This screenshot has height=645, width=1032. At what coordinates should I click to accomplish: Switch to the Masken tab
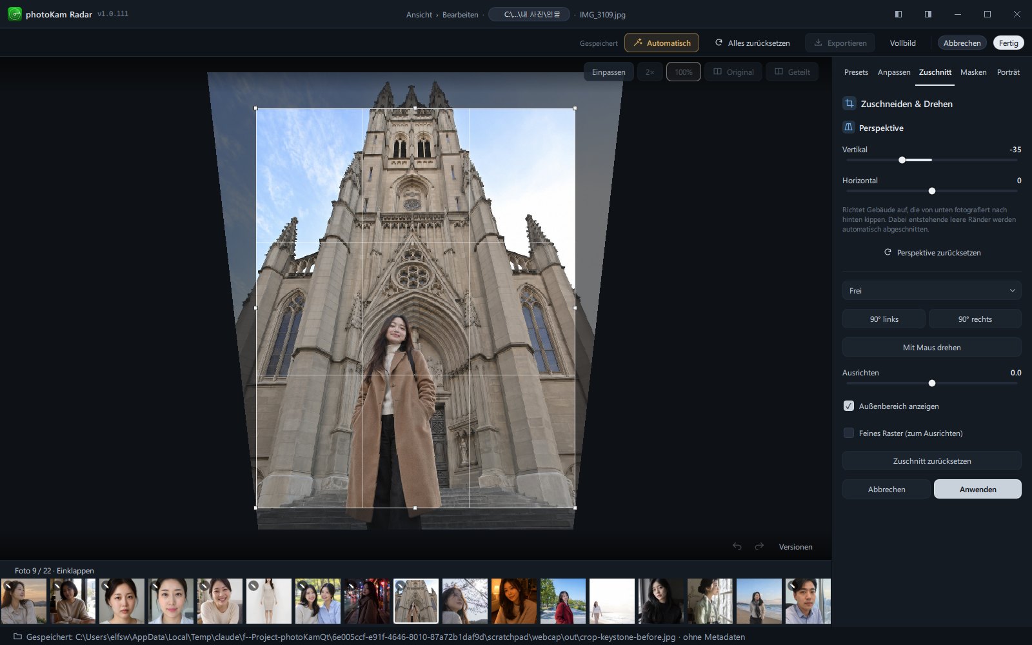[973, 72]
